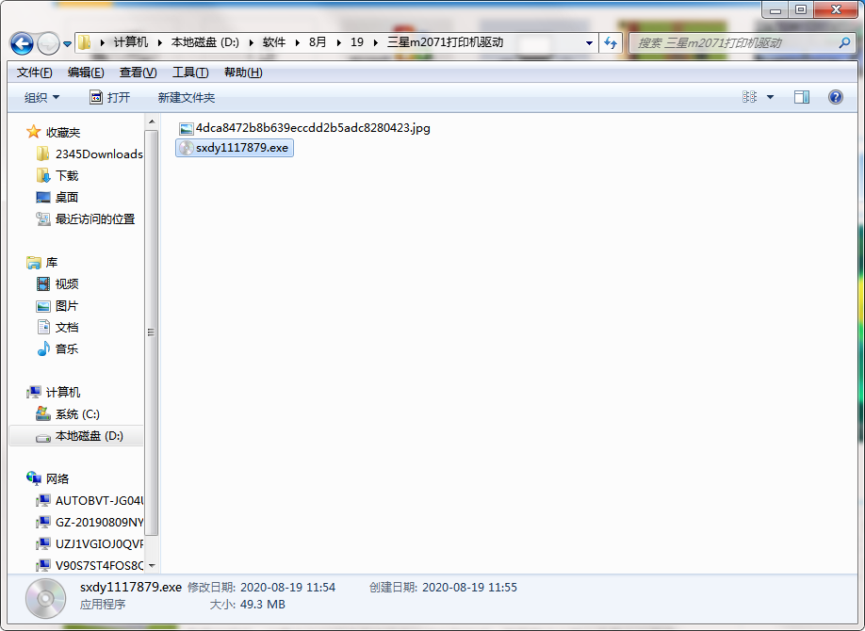The image size is (865, 631).
Task: Open the 文件(F) menu
Action: point(34,73)
